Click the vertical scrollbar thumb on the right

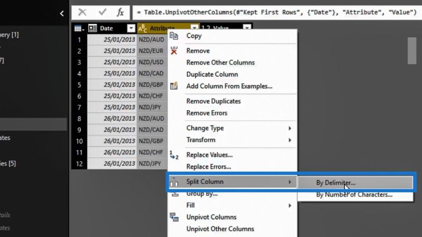pyautogui.click(x=412, y=51)
